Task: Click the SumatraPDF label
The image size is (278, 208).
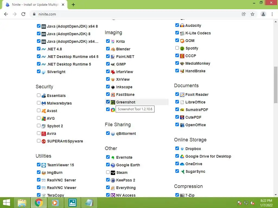Action: pos(197,110)
